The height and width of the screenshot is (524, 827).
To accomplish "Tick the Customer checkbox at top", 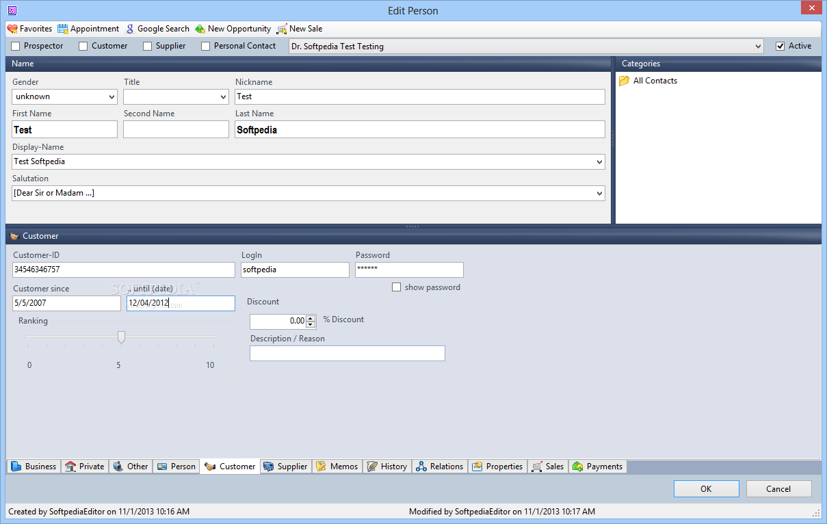I will 83,47.
